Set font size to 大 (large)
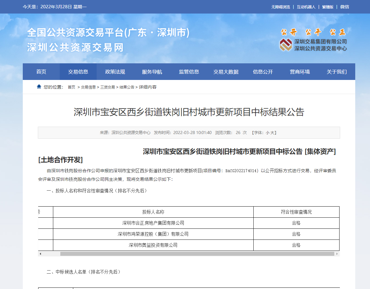Image resolution: width=370 pixels, height=289 pixels. (272, 133)
